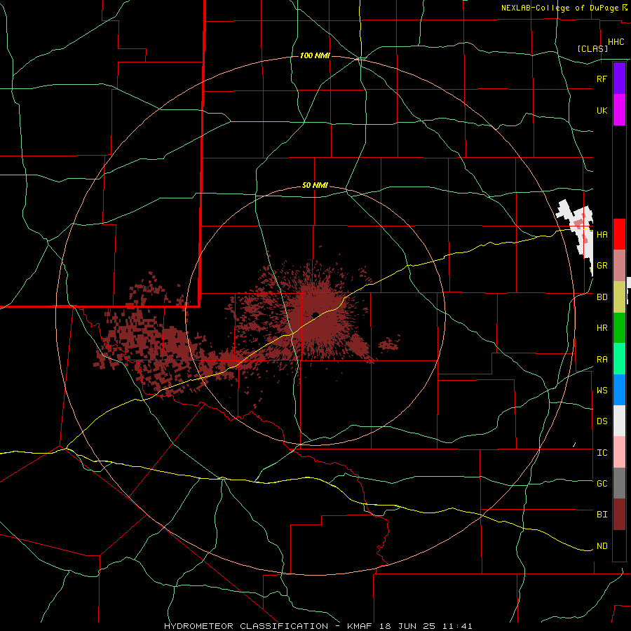The height and width of the screenshot is (631, 631).
Task: Click the "KMAF" station ID in footer
Action: click(x=360, y=626)
